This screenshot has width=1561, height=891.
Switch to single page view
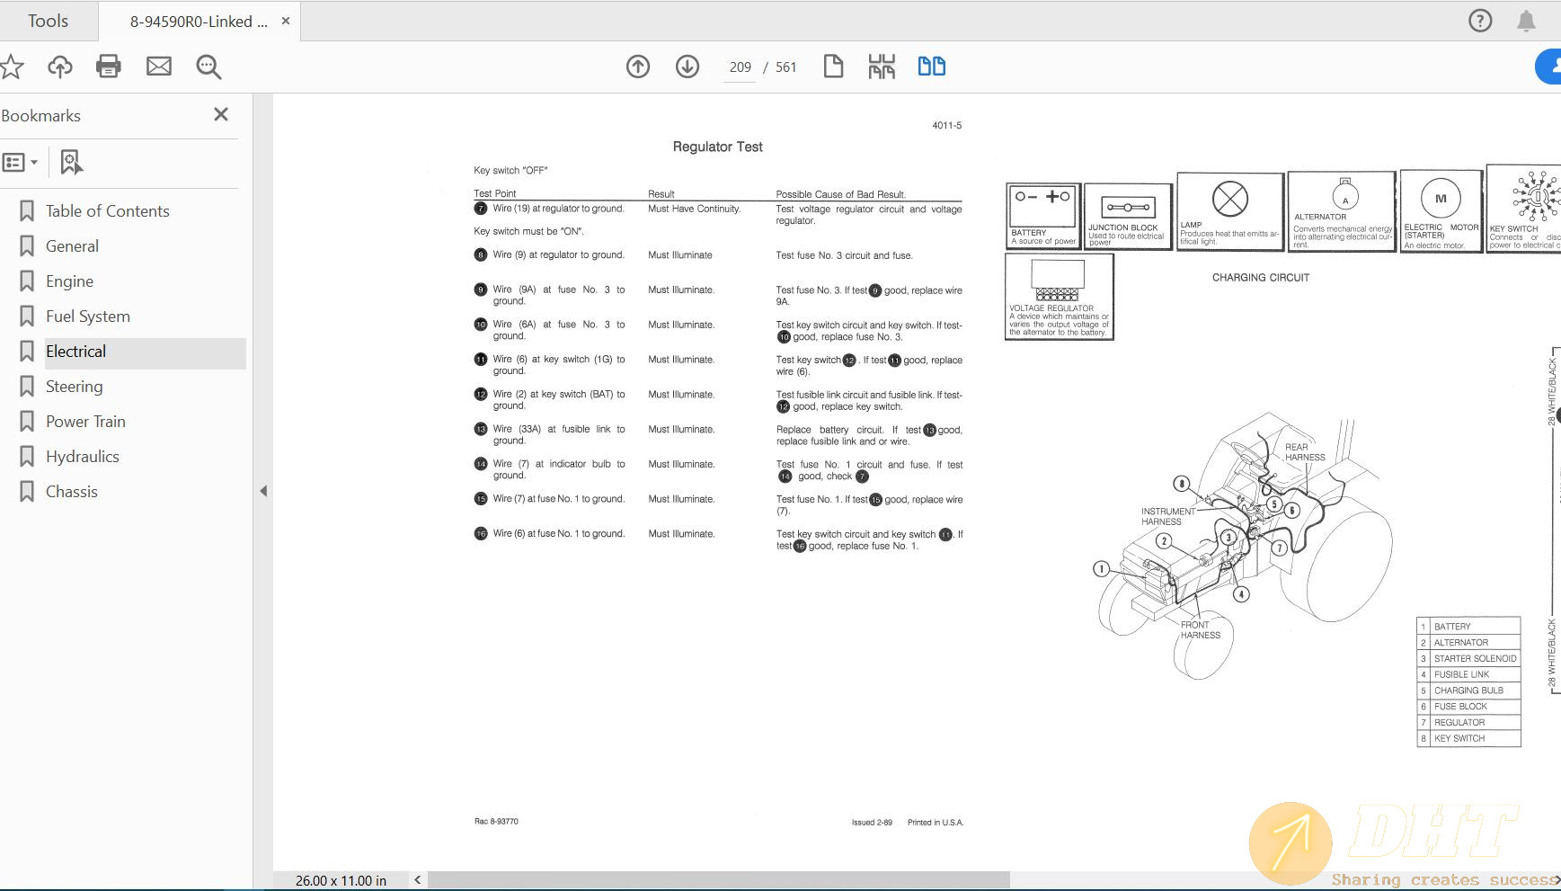[x=833, y=66]
